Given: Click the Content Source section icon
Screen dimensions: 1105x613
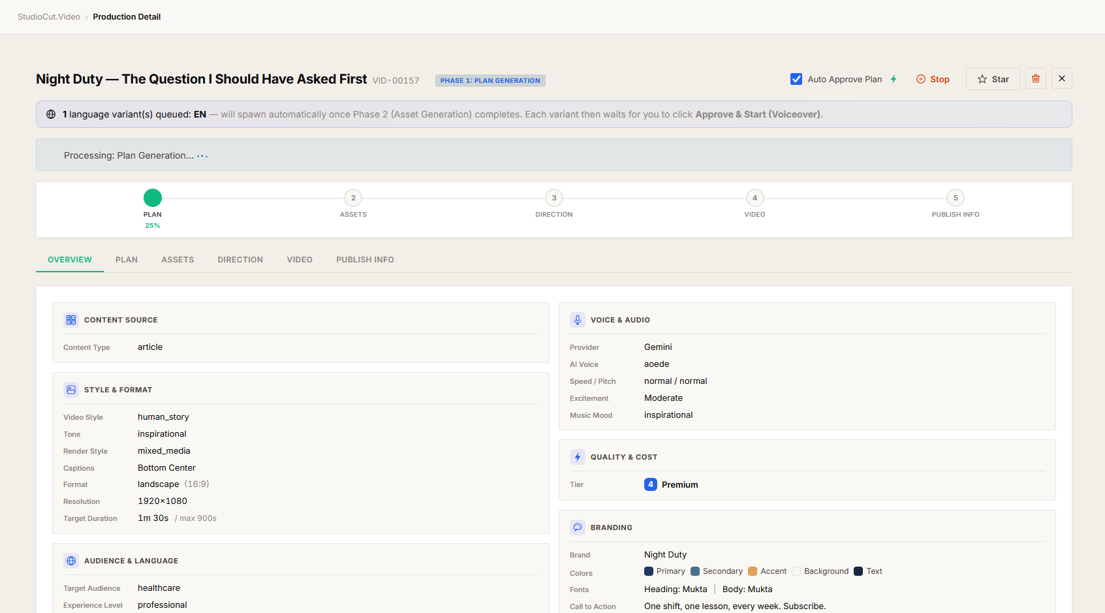Looking at the screenshot, I should (x=71, y=320).
